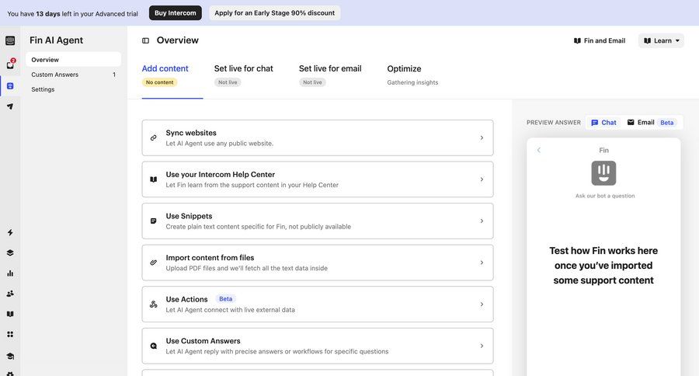This screenshot has height=376, width=699.
Task: Open Settings in Fin AI Agent menu
Action: 73,89
